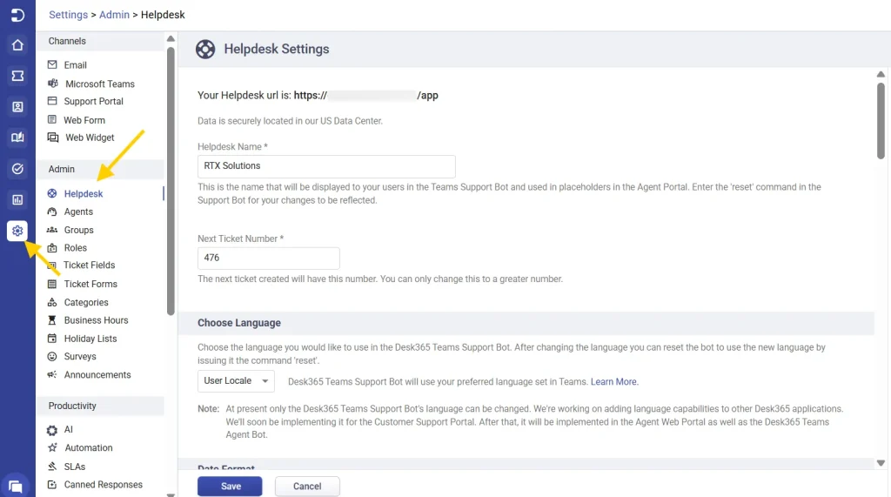The height and width of the screenshot is (497, 891).
Task: Open the Home icon in left rail
Action: 17,45
